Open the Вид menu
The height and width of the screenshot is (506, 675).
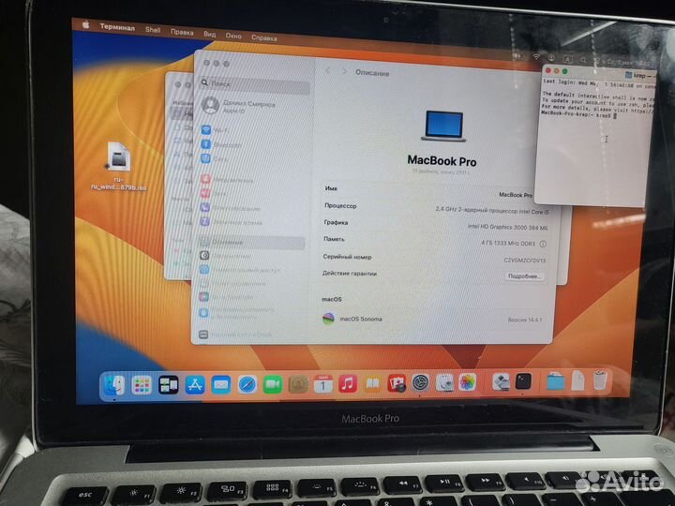210,34
